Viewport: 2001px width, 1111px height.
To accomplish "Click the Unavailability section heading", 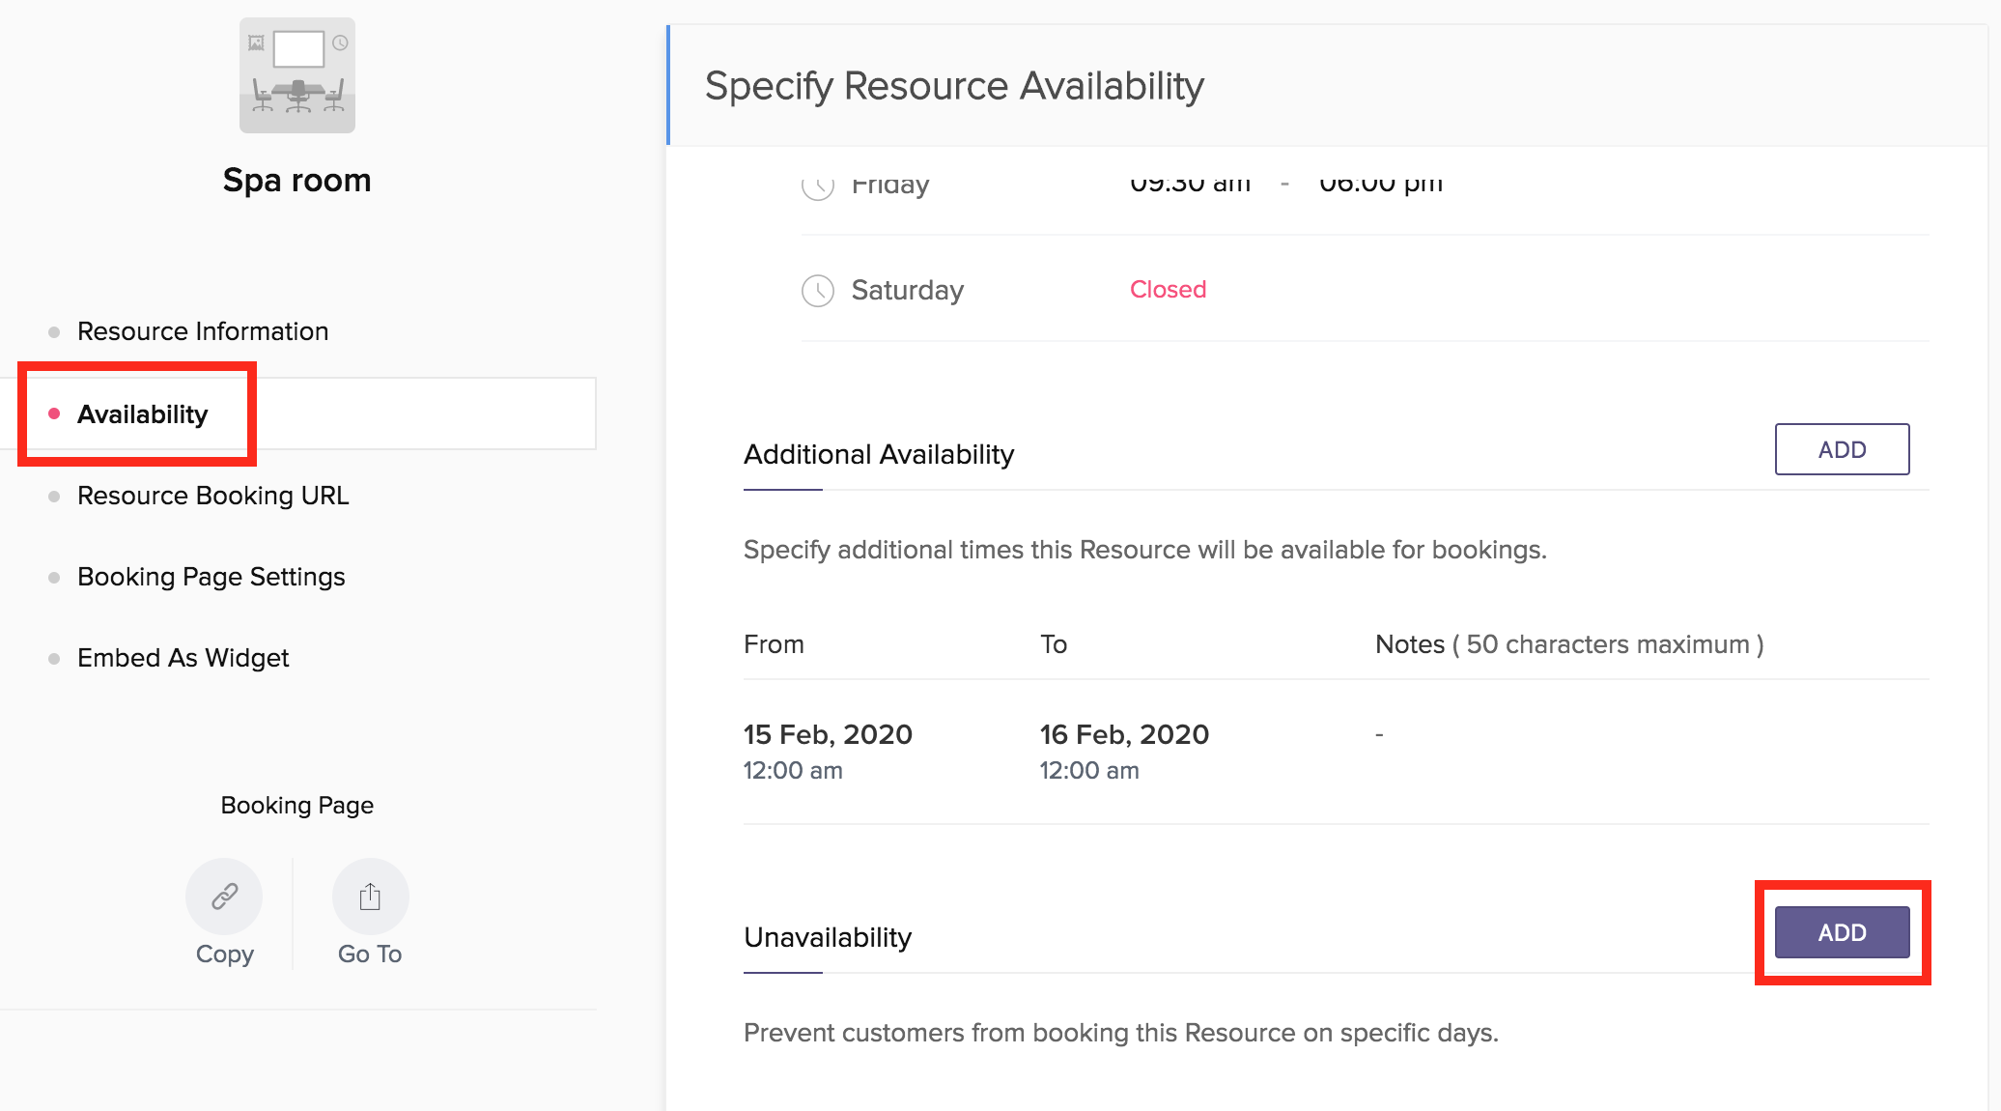I will (x=827, y=937).
